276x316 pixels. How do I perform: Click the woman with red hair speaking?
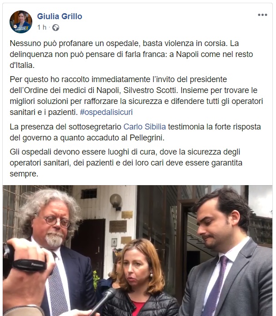141,279
